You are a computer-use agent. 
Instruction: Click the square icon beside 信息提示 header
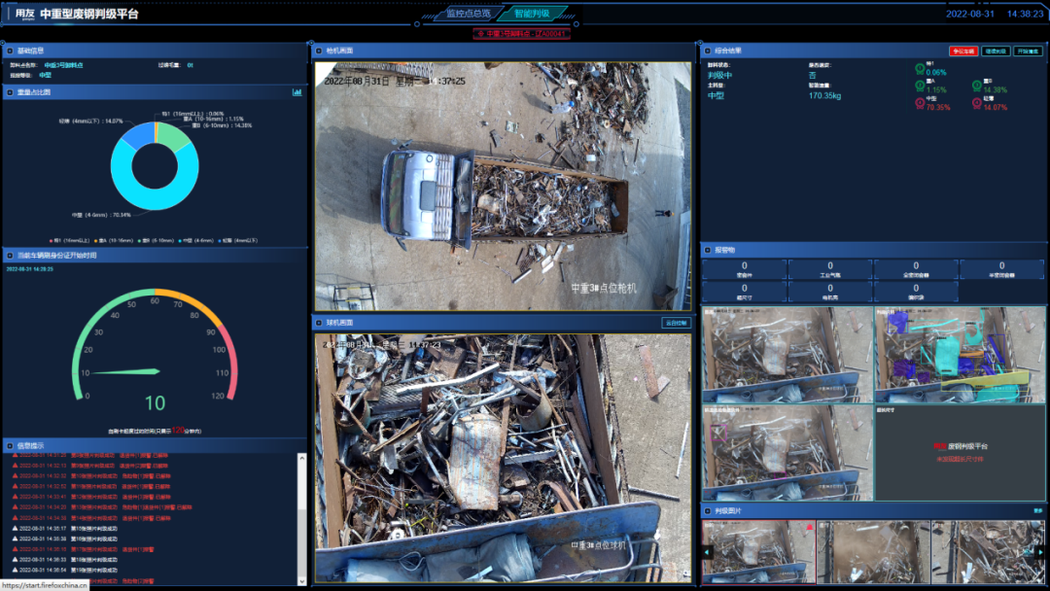10,446
